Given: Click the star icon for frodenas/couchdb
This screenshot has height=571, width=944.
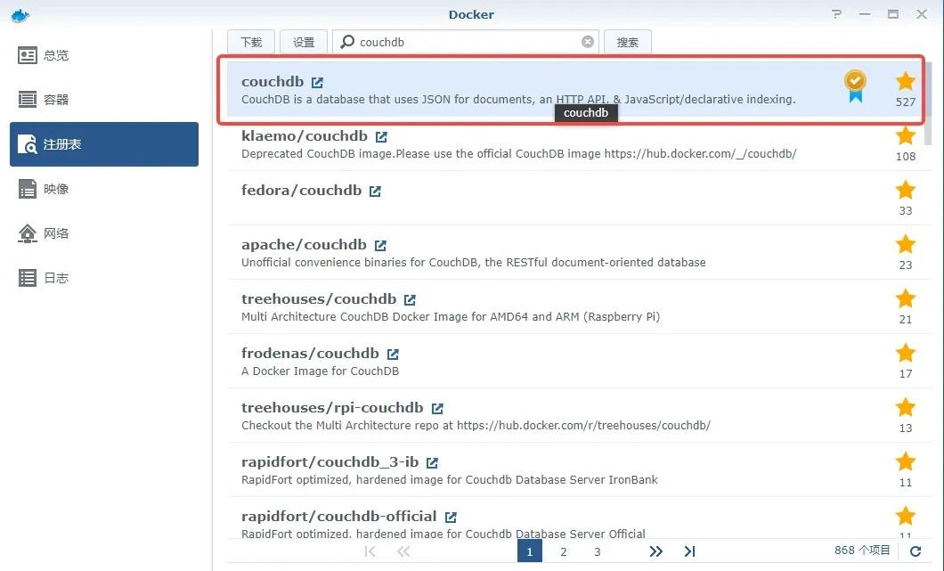Looking at the screenshot, I should [906, 353].
